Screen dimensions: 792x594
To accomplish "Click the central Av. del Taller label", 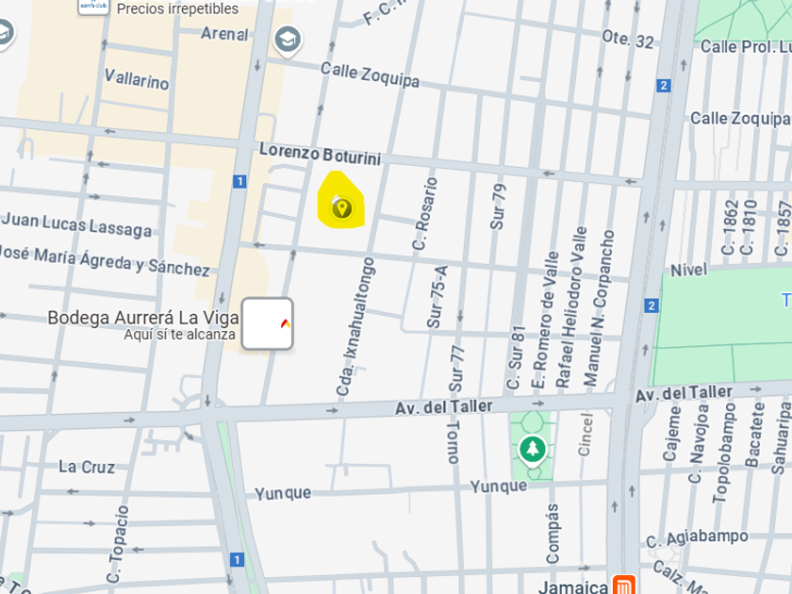I will click(444, 407).
